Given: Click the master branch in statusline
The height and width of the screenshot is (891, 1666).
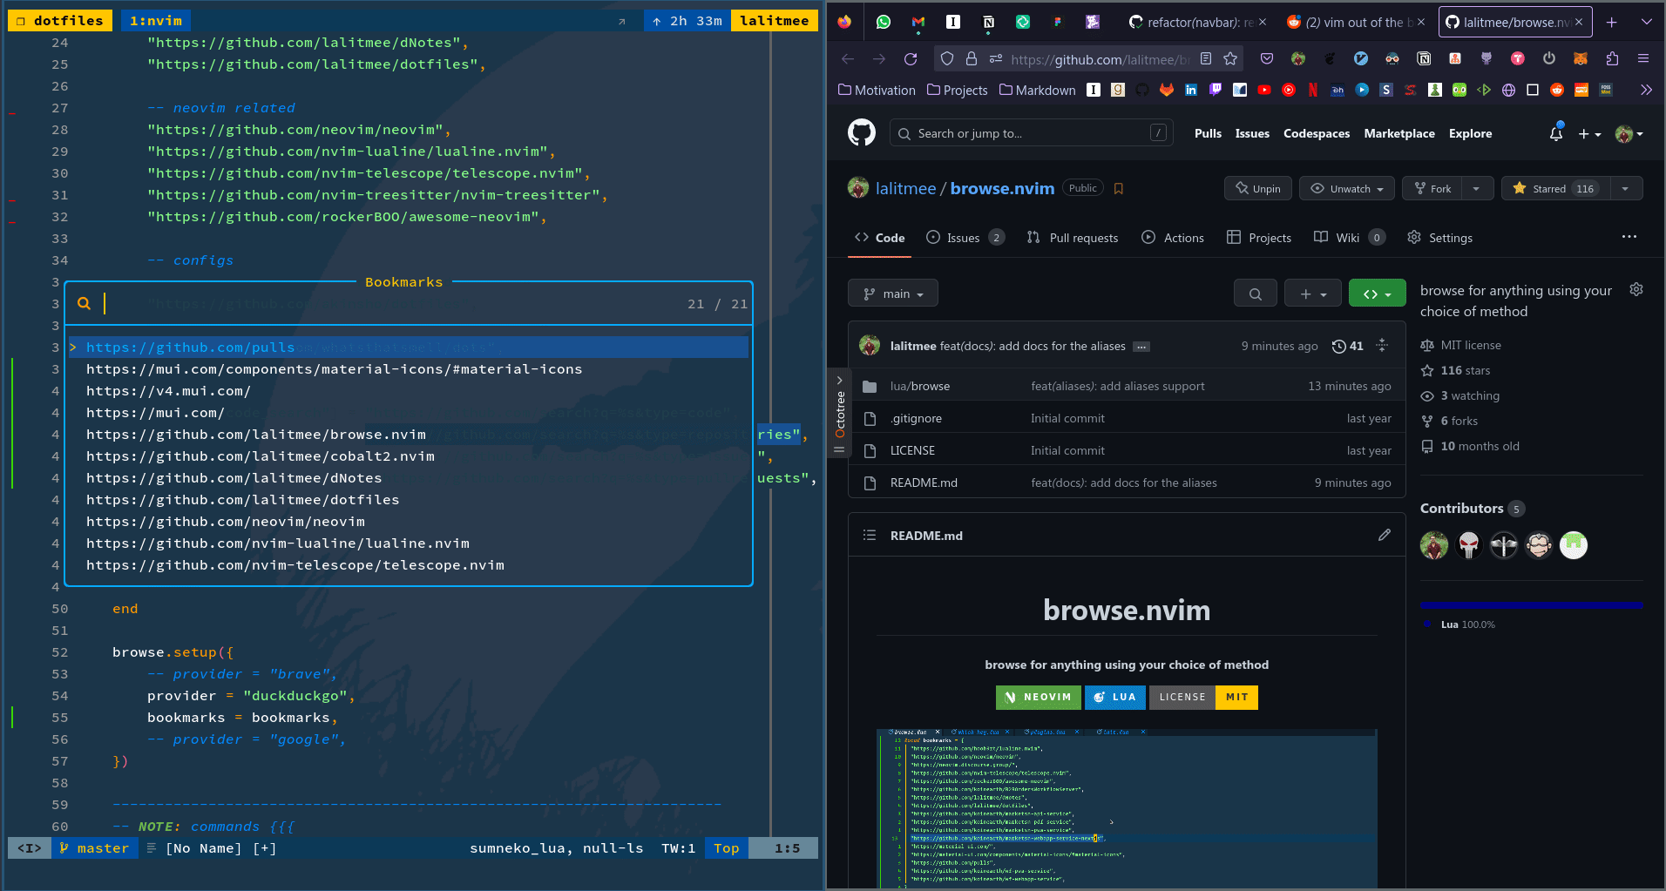Looking at the screenshot, I should pyautogui.click(x=95, y=848).
